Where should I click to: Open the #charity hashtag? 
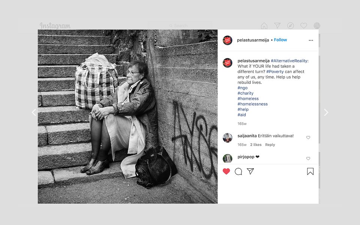coord(245,93)
